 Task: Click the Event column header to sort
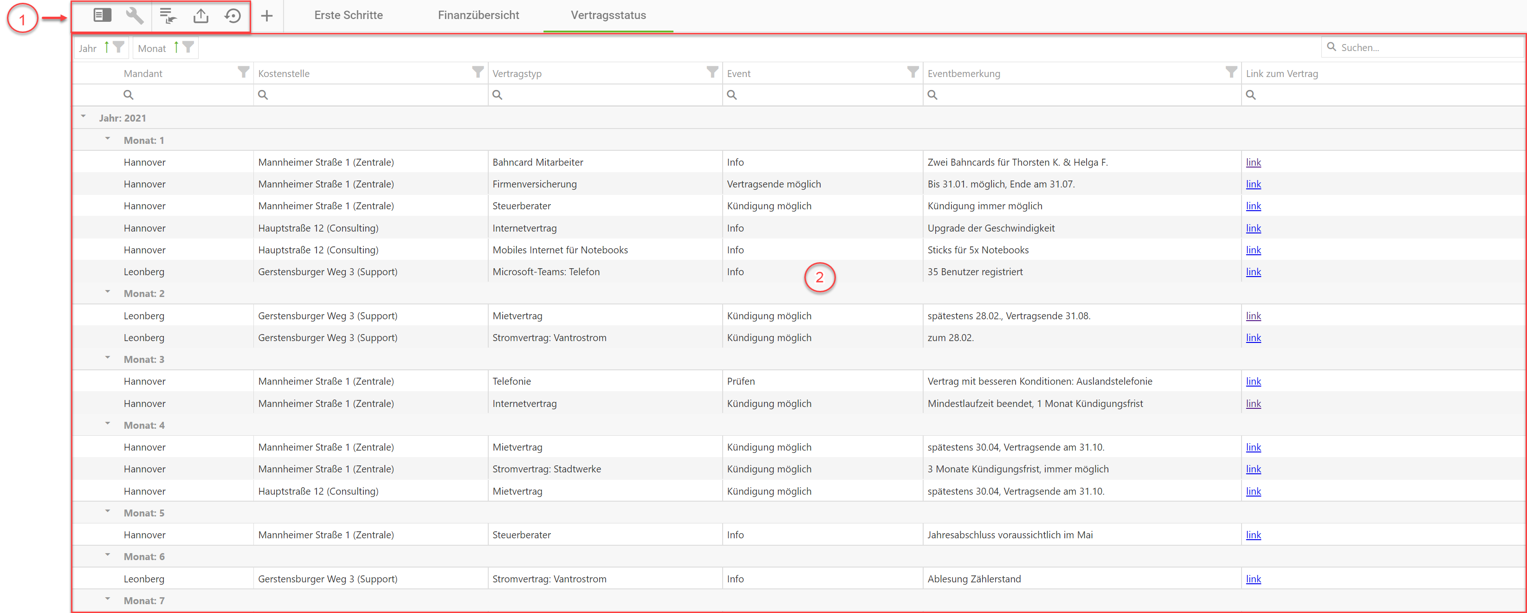click(x=738, y=73)
